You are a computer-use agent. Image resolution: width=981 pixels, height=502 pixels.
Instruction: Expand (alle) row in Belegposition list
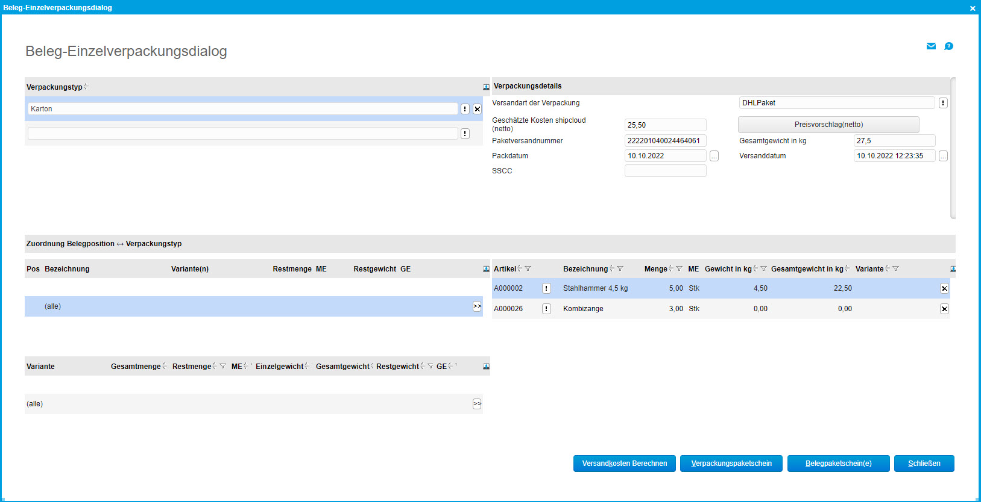click(x=477, y=306)
